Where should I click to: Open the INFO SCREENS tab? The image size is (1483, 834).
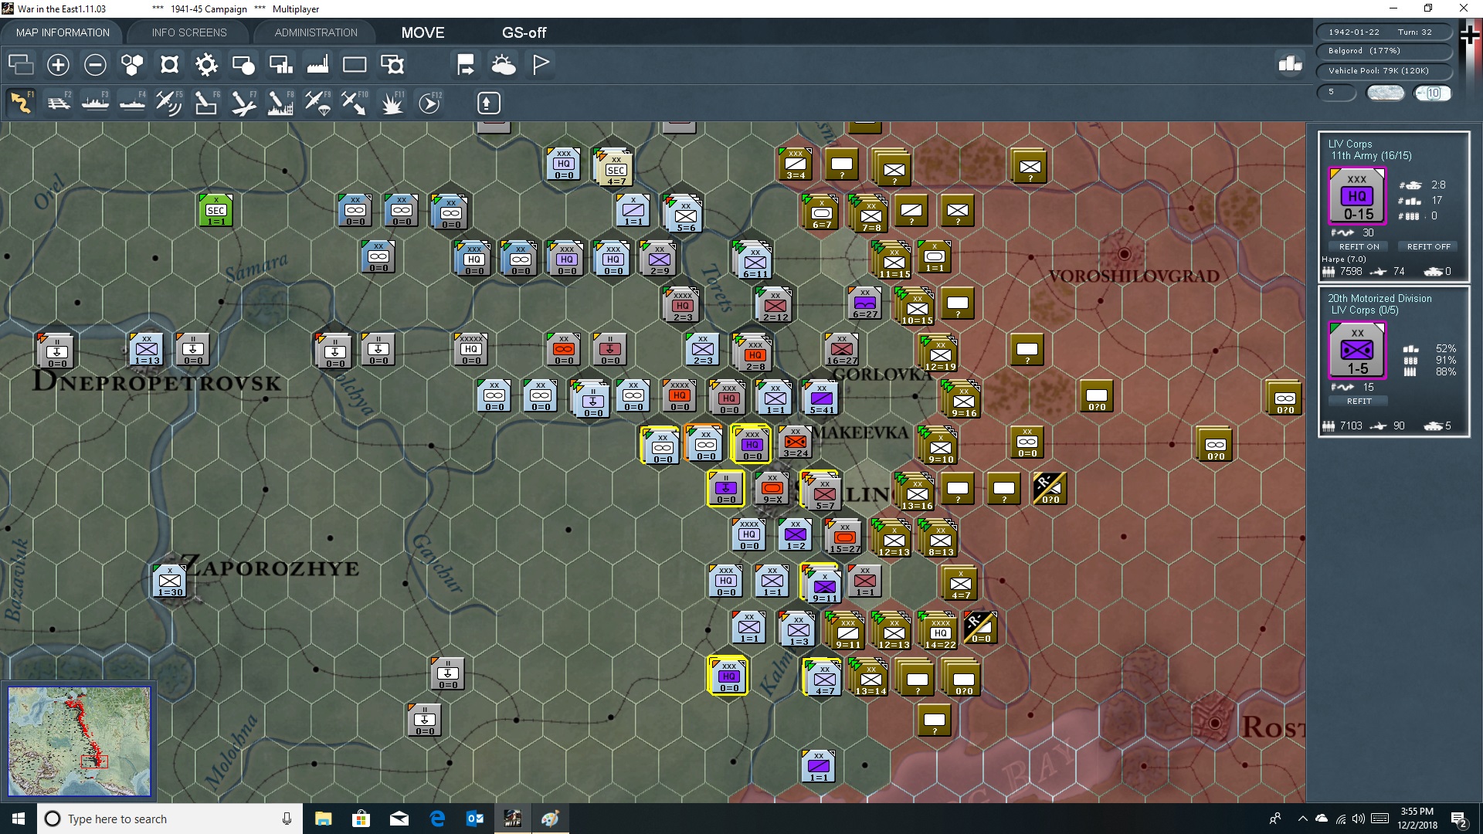tap(189, 32)
